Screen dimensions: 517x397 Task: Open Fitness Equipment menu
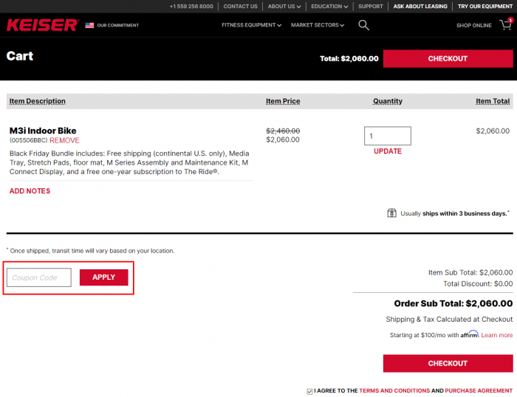click(251, 25)
